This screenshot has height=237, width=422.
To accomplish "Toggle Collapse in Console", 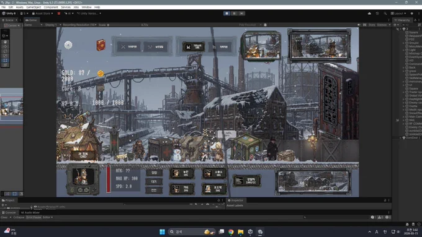I will tap(19, 217).
